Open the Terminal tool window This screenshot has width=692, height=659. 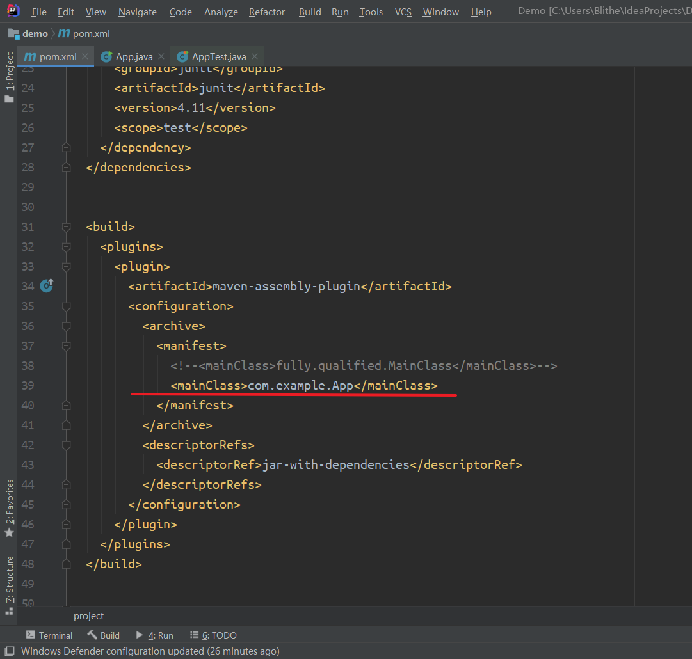point(49,635)
